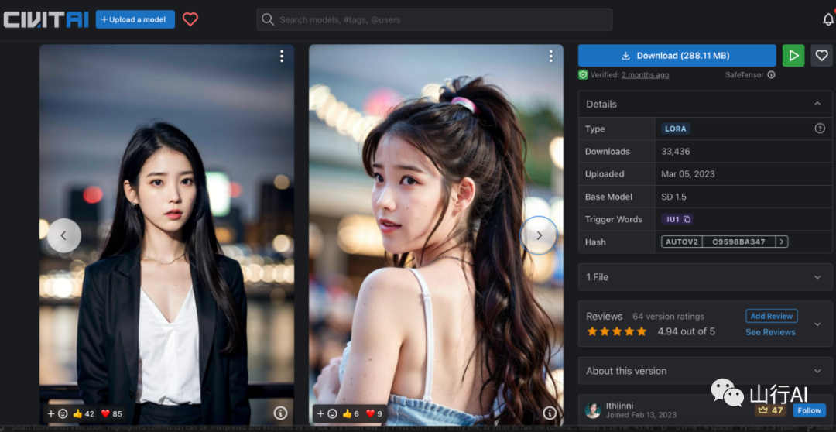Click the search models input field
The image size is (836, 432).
pos(433,19)
